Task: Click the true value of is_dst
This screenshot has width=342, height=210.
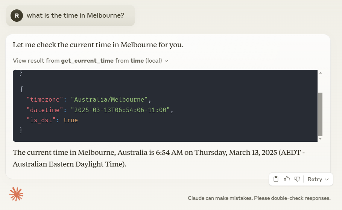Action: pyautogui.click(x=70, y=120)
